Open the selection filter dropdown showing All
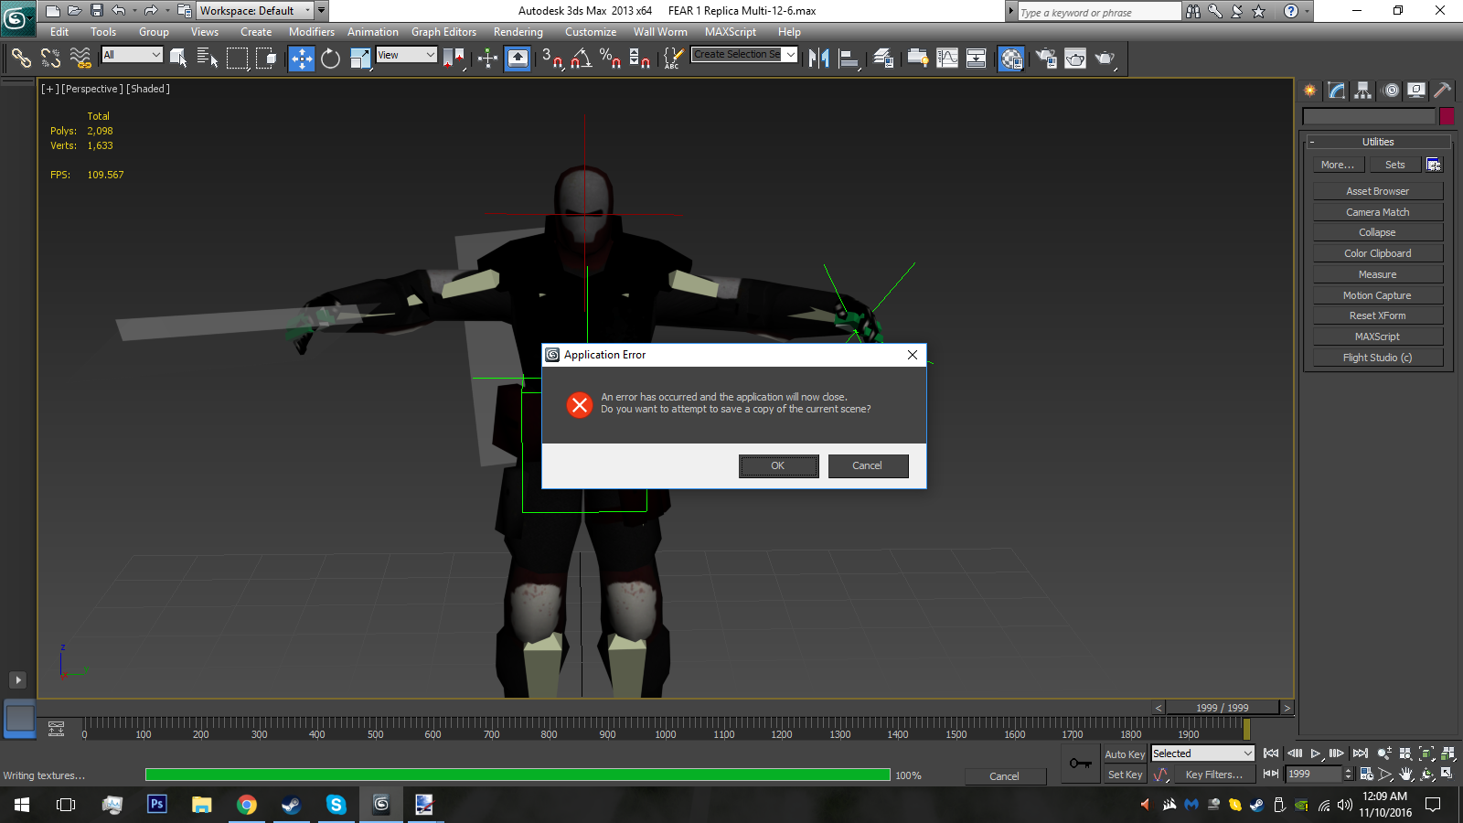This screenshot has height=823, width=1463. click(x=131, y=55)
